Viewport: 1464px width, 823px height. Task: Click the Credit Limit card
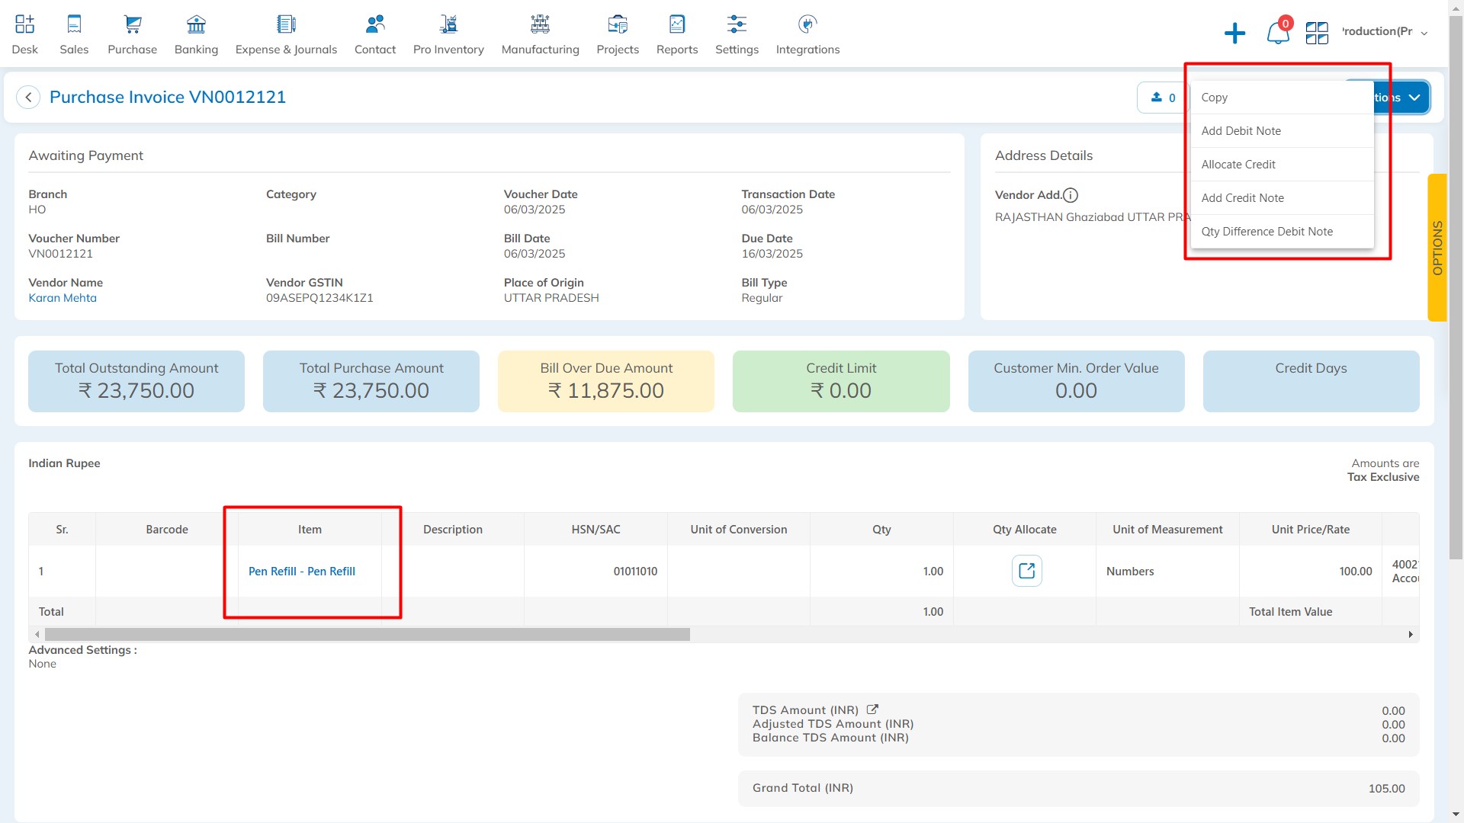(x=841, y=381)
